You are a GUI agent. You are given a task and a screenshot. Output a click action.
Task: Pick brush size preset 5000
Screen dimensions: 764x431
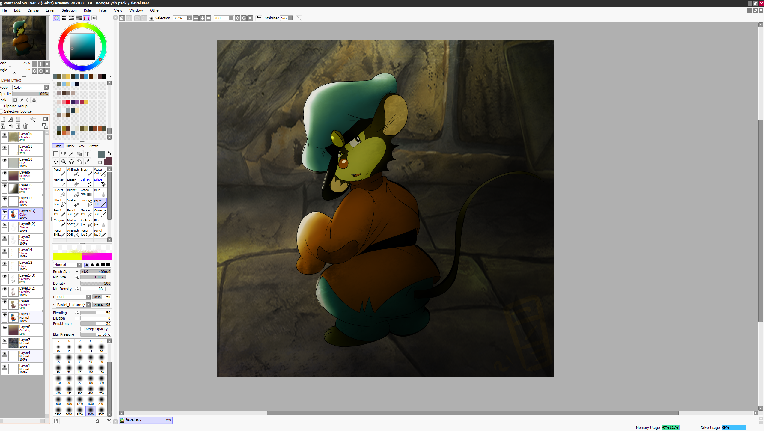[101, 411]
